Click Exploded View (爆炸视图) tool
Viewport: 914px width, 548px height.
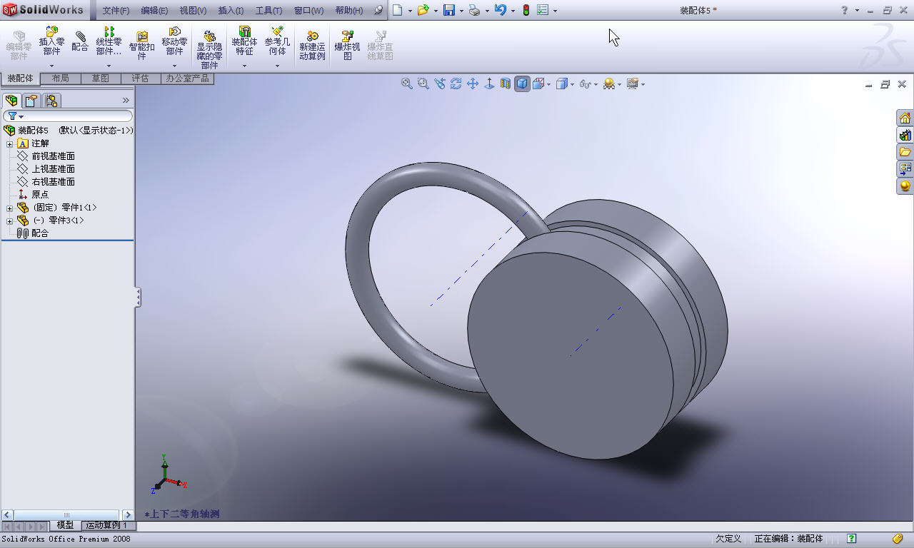tap(348, 45)
